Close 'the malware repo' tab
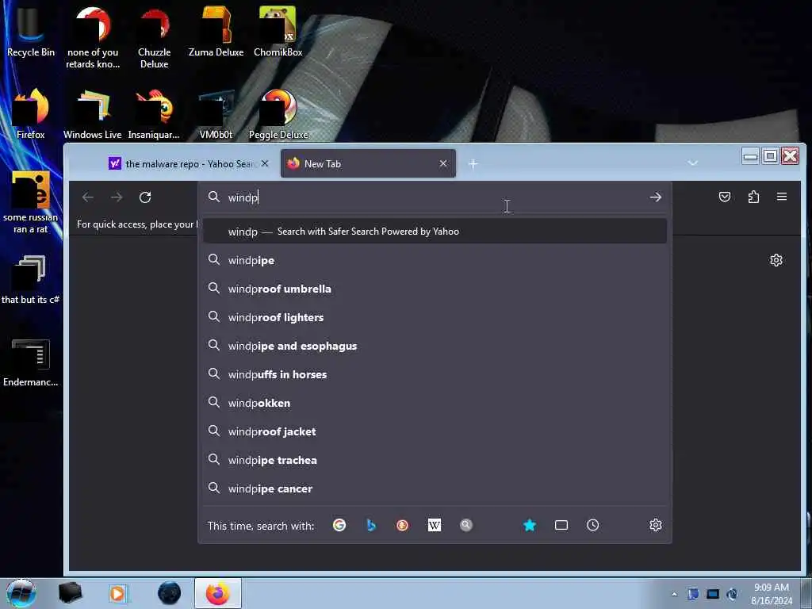Image resolution: width=812 pixels, height=609 pixels. (265, 163)
